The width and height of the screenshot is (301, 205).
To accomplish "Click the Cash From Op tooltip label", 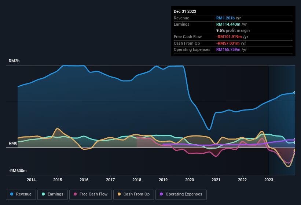I will [187, 43].
